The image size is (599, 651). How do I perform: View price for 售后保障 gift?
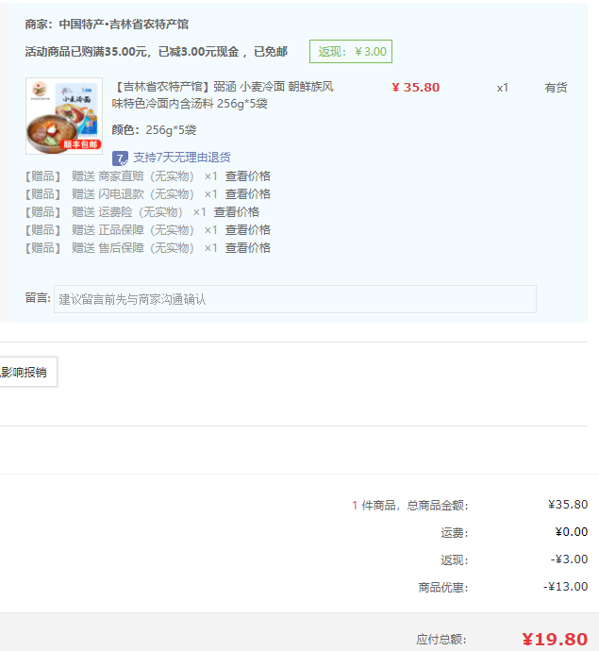point(248,248)
